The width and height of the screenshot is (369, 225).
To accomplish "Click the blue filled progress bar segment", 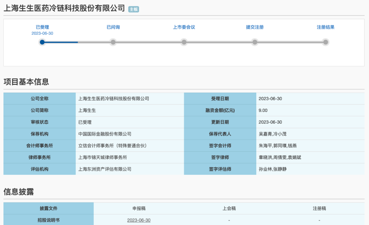I will coord(60,42).
